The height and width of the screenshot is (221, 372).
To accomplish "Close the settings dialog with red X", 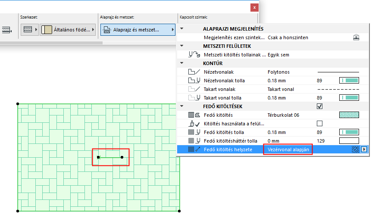I will [x=254, y=8].
